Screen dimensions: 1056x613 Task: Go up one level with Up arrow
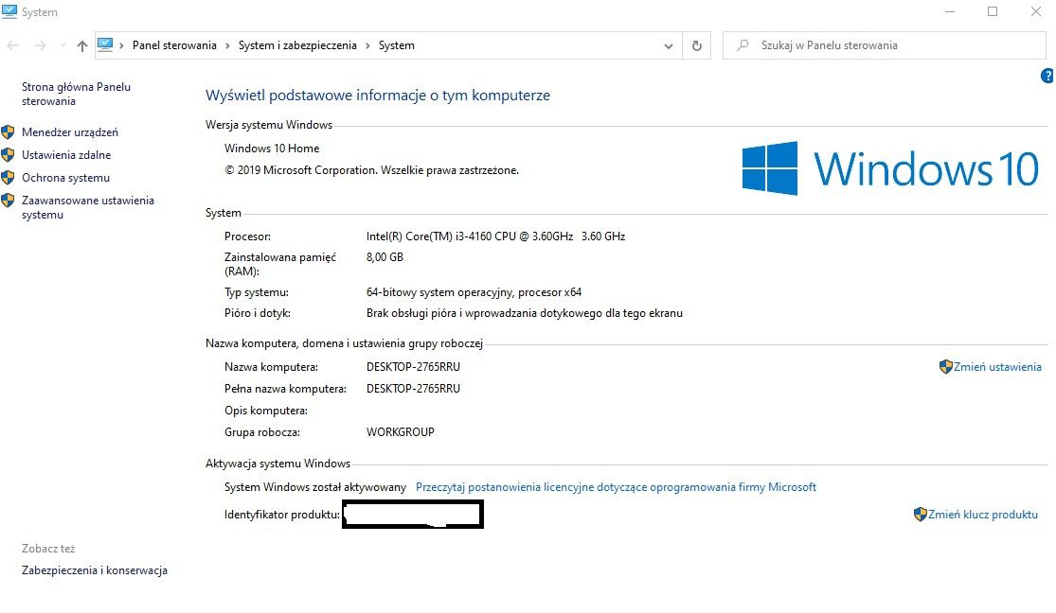(82, 45)
